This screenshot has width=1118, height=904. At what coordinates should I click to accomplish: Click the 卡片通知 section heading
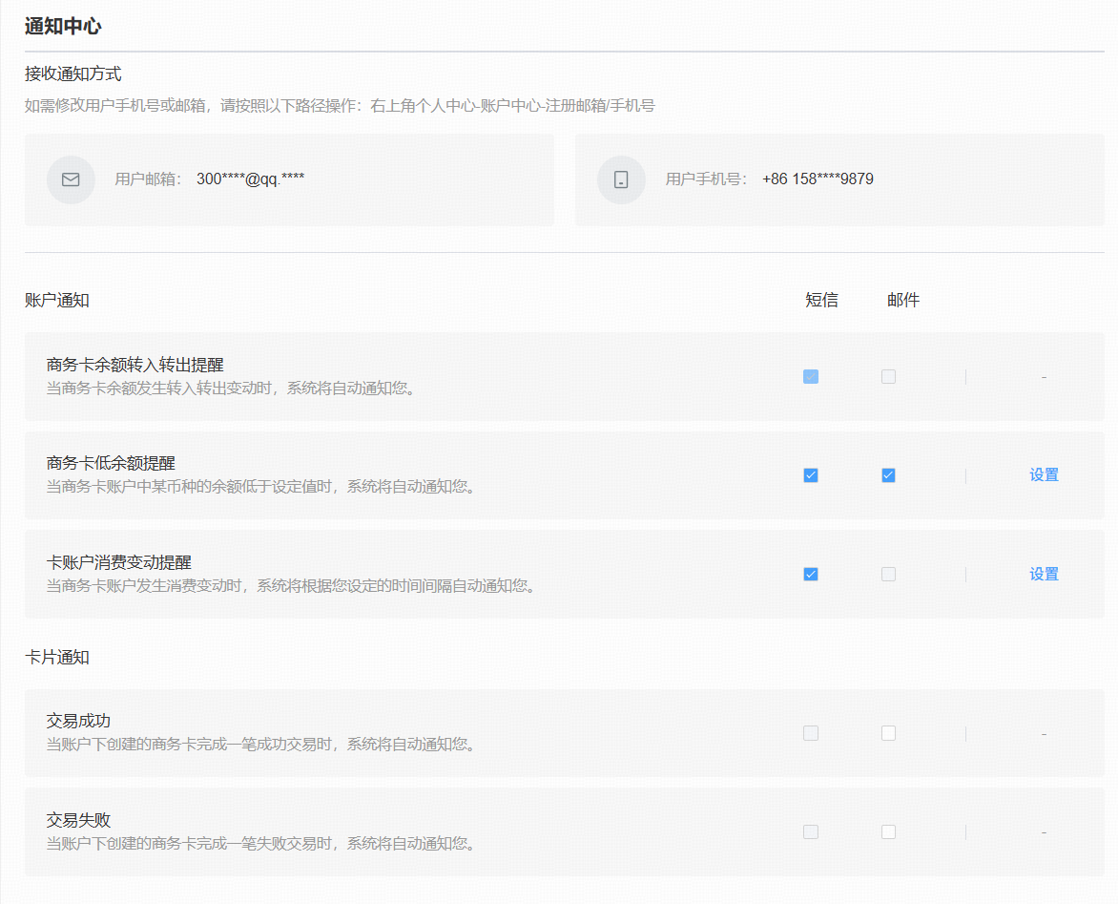57,657
